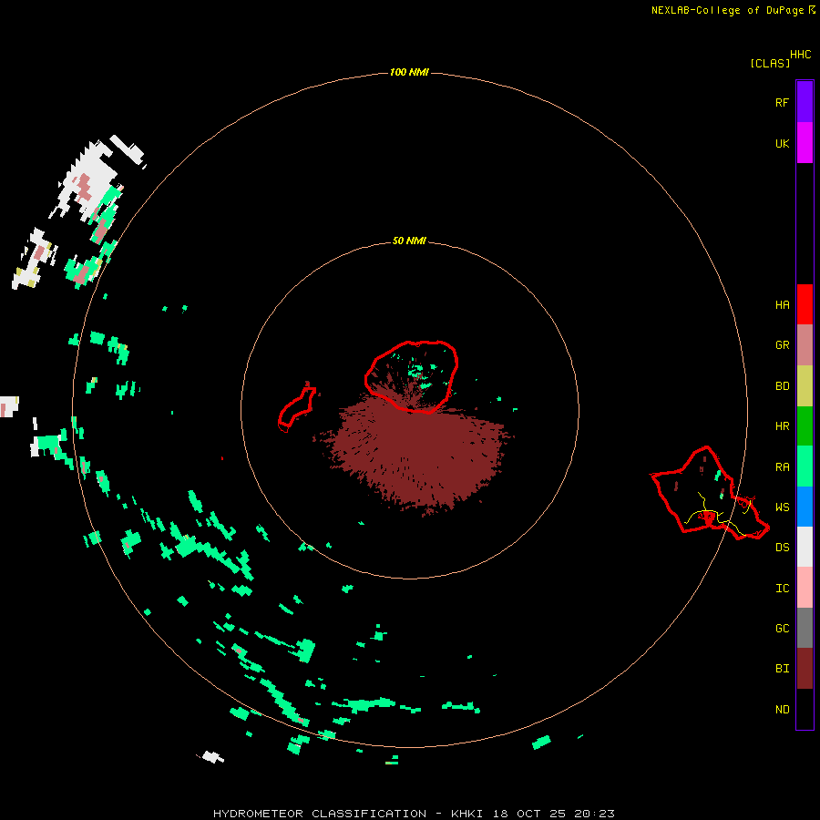Screen dimensions: 820x820
Task: Click the large red-outlined island near radar center
Action: pos(412,376)
